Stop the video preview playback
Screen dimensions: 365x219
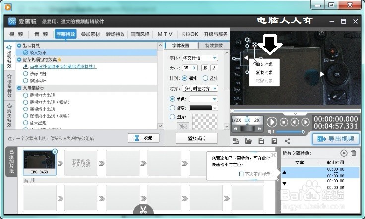click(284, 122)
